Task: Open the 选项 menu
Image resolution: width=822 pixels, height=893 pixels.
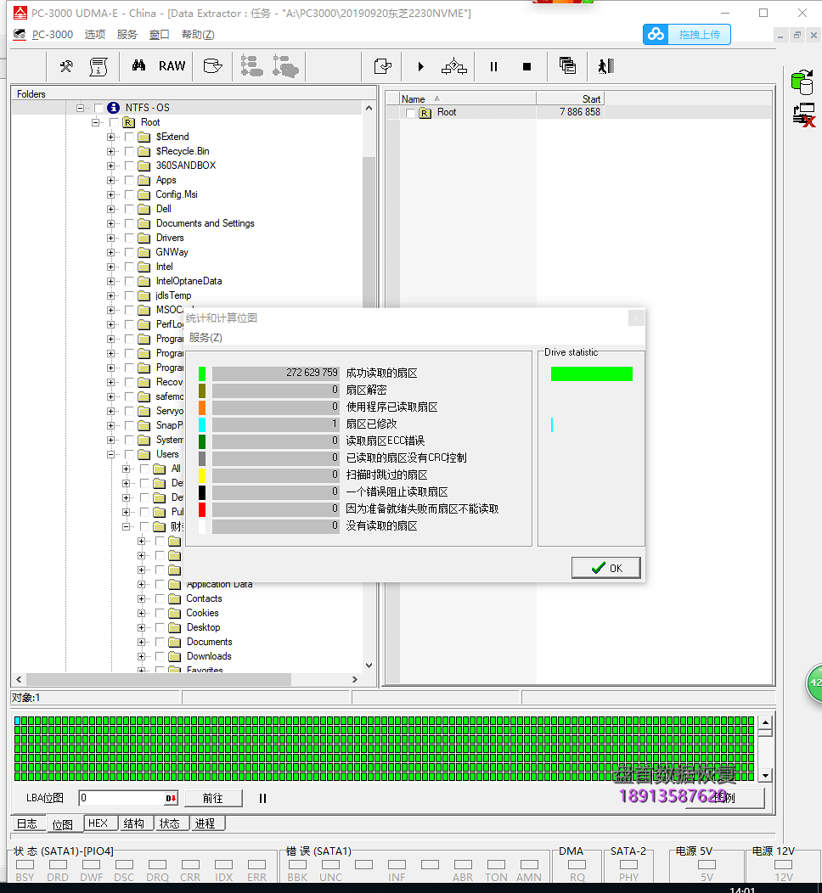Action: 95,35
